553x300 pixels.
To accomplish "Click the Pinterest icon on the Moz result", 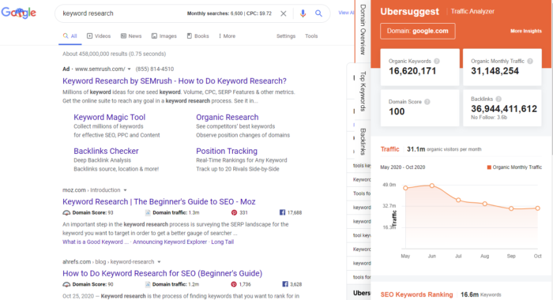I will pos(234,212).
